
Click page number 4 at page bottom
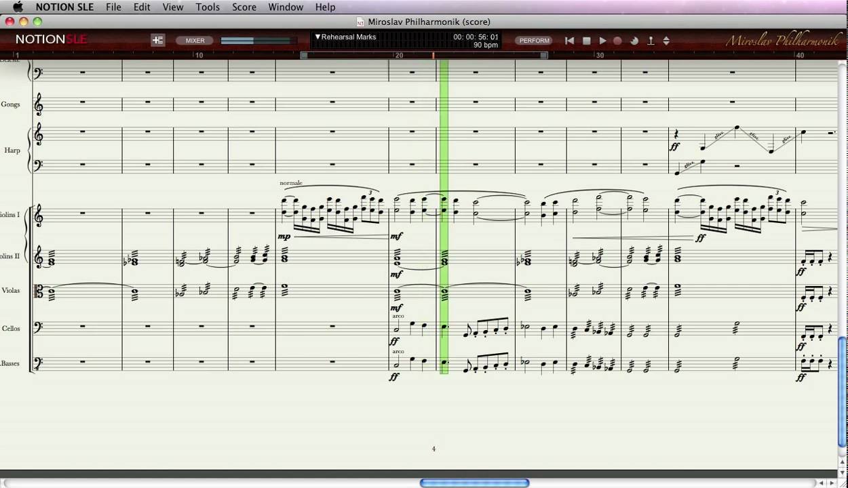pos(433,449)
